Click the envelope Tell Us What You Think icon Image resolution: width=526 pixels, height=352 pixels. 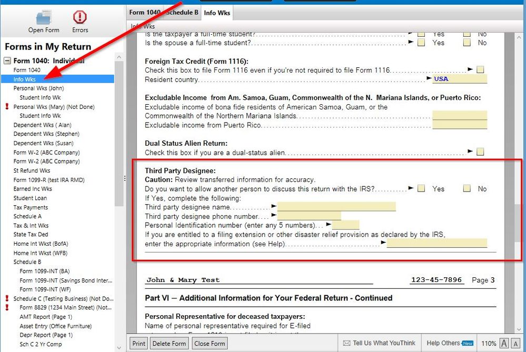(x=346, y=344)
